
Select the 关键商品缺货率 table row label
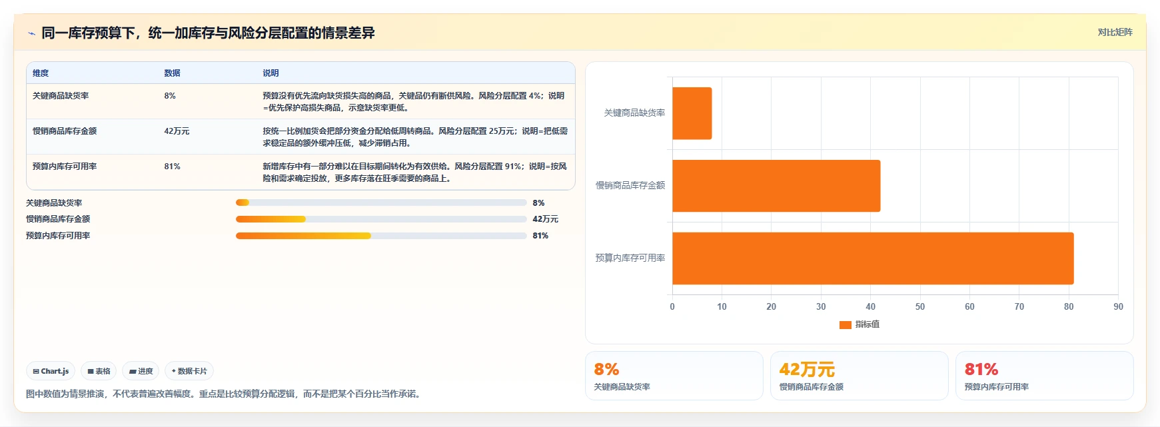[61, 96]
